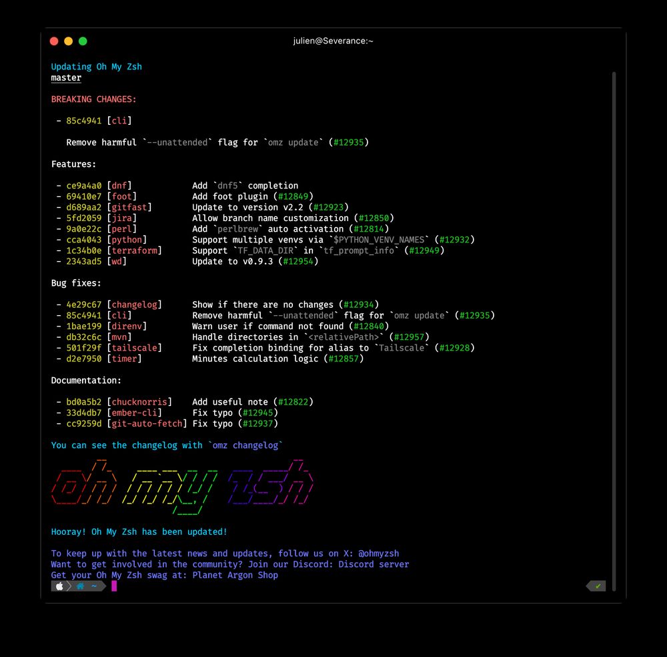The width and height of the screenshot is (667, 657).
Task: Open PR link #12932 for python venvs
Action: (x=454, y=240)
